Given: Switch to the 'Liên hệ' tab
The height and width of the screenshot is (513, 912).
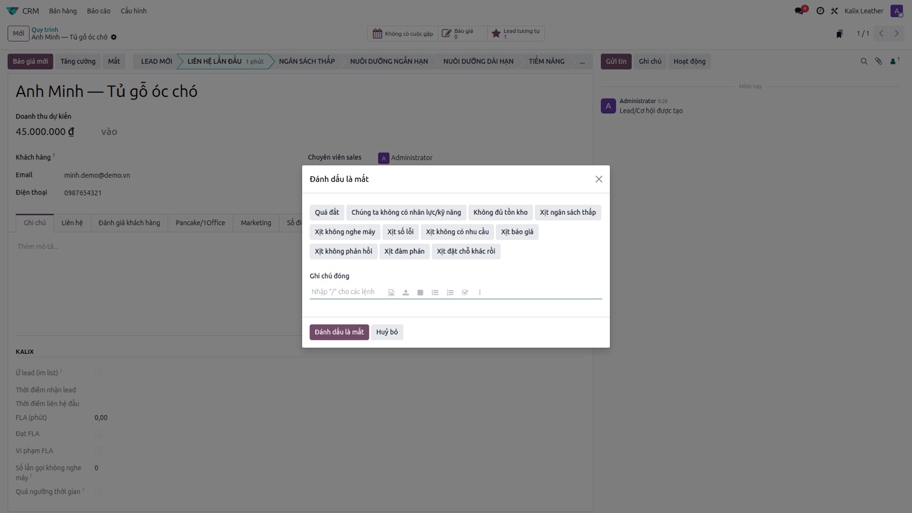Looking at the screenshot, I should (x=72, y=223).
